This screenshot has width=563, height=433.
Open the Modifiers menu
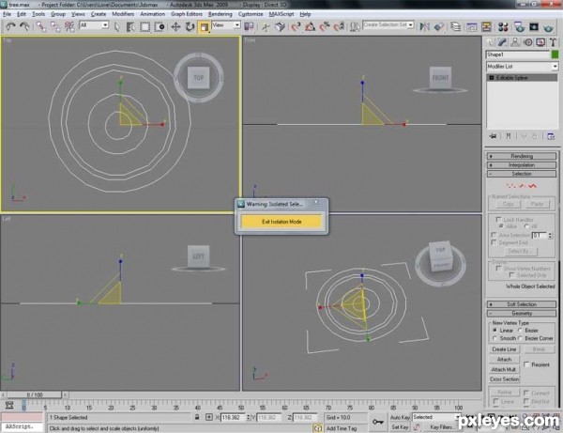click(x=123, y=14)
